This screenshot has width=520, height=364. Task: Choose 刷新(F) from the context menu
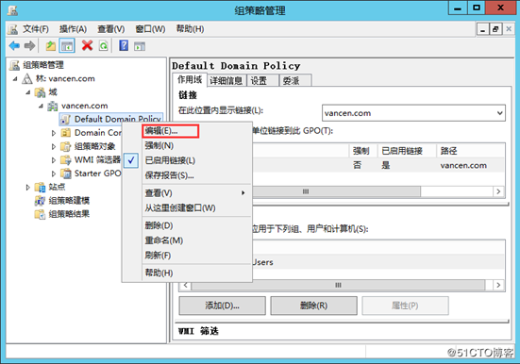coord(196,256)
